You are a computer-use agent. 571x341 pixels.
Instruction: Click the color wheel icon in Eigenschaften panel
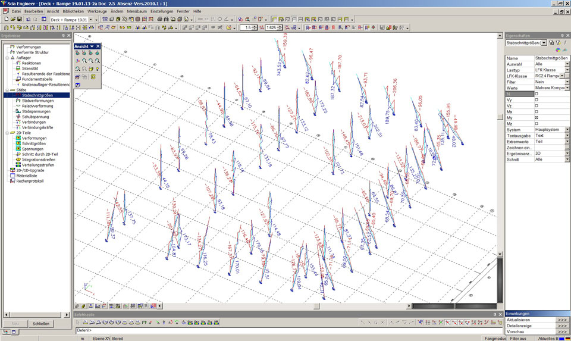click(557, 50)
